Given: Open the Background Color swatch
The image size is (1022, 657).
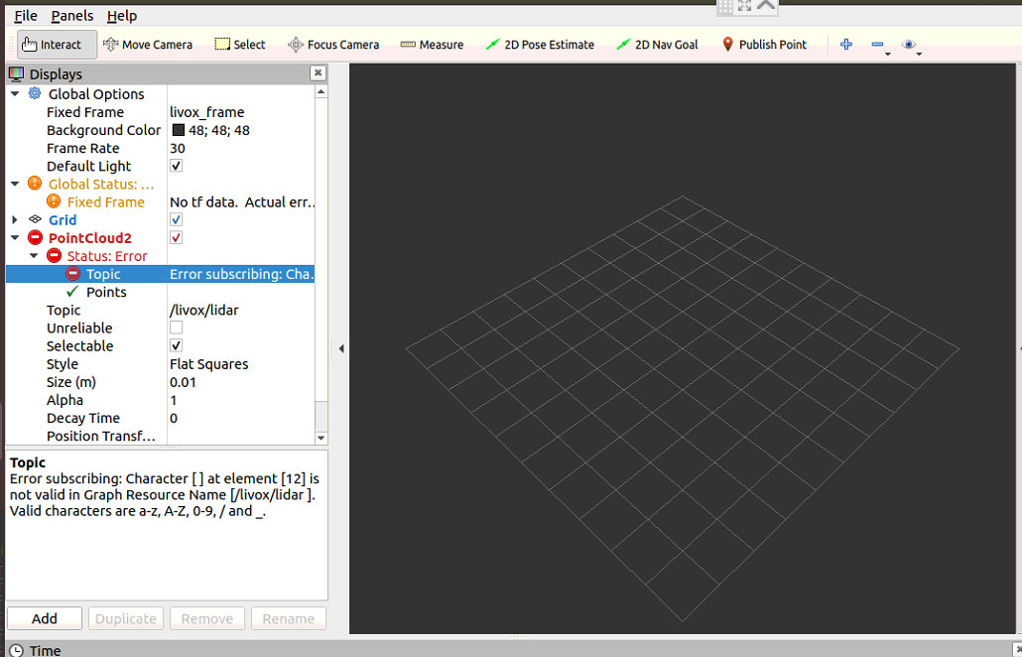Looking at the screenshot, I should (x=177, y=129).
